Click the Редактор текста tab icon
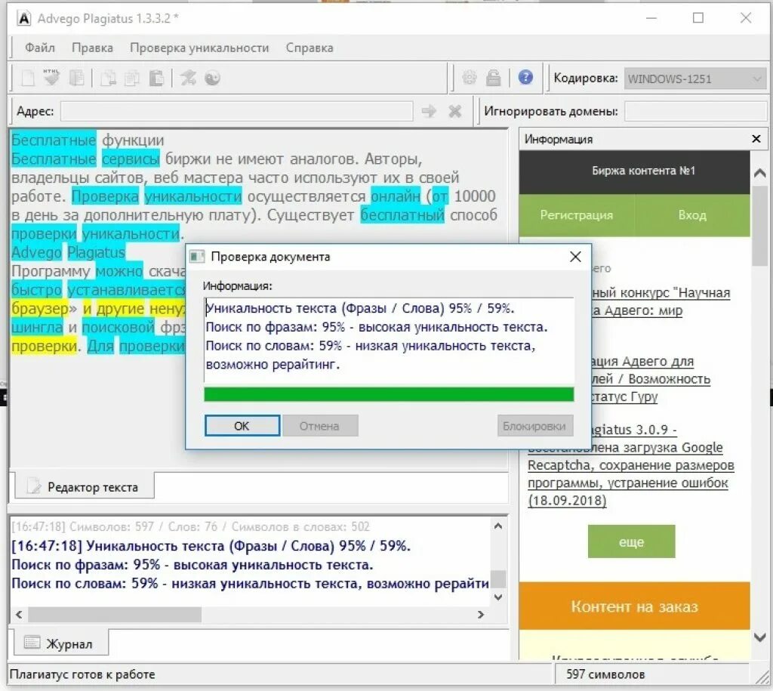This screenshot has height=691, width=773. (x=34, y=486)
